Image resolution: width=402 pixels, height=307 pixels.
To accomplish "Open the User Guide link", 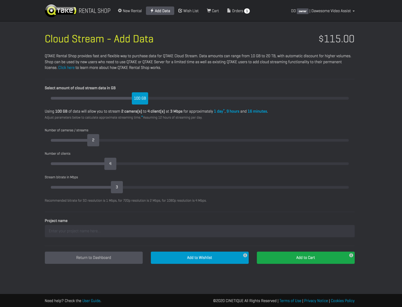I will coord(91,301).
